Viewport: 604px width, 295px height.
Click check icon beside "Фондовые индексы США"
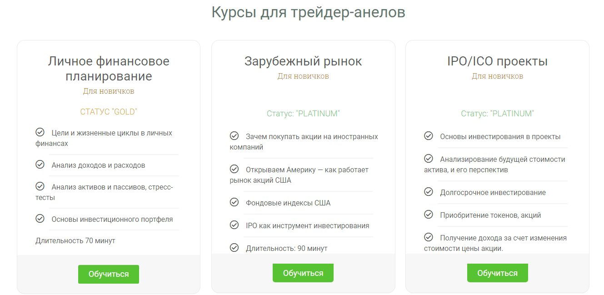(x=234, y=202)
